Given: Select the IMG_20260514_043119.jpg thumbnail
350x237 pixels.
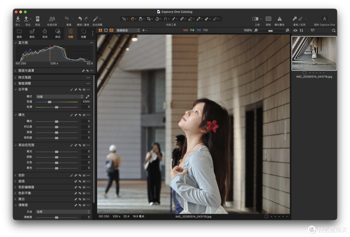Looking at the screenshot, I should [314, 53].
